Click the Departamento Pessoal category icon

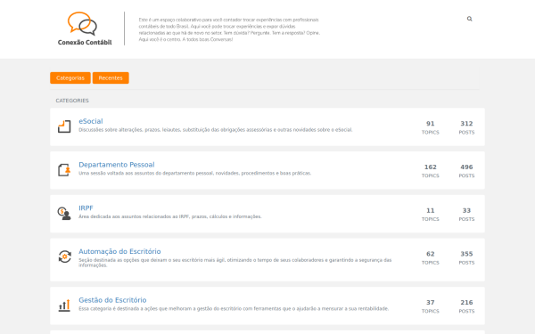tap(64, 170)
